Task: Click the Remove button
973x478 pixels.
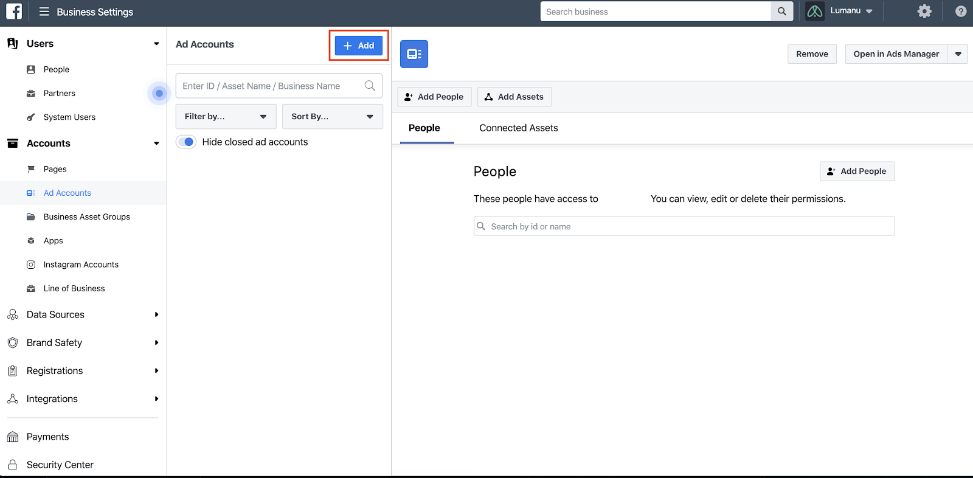Action: [x=812, y=54]
